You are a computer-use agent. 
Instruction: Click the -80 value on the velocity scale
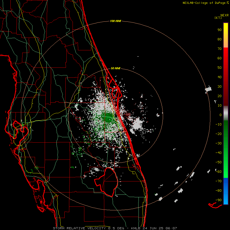point(218,191)
